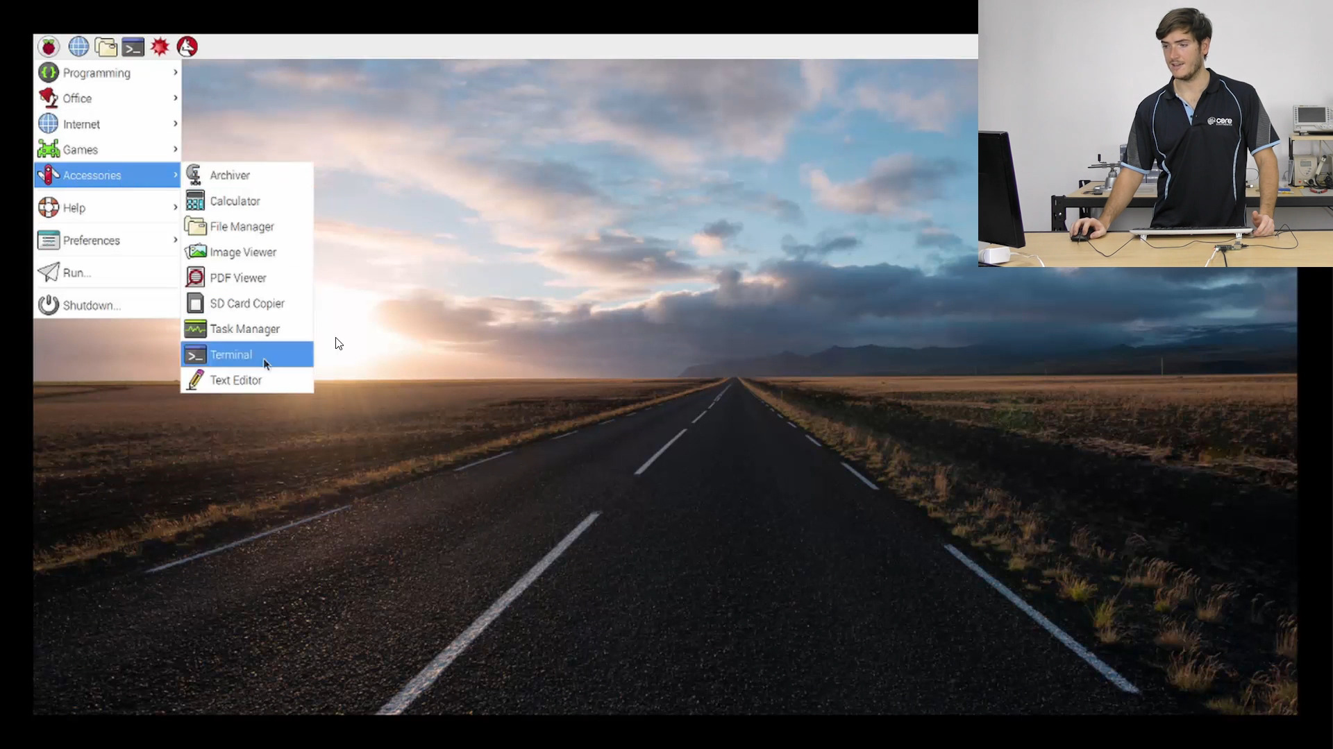Open the Terminal application
This screenshot has height=749, width=1333.
click(x=230, y=354)
